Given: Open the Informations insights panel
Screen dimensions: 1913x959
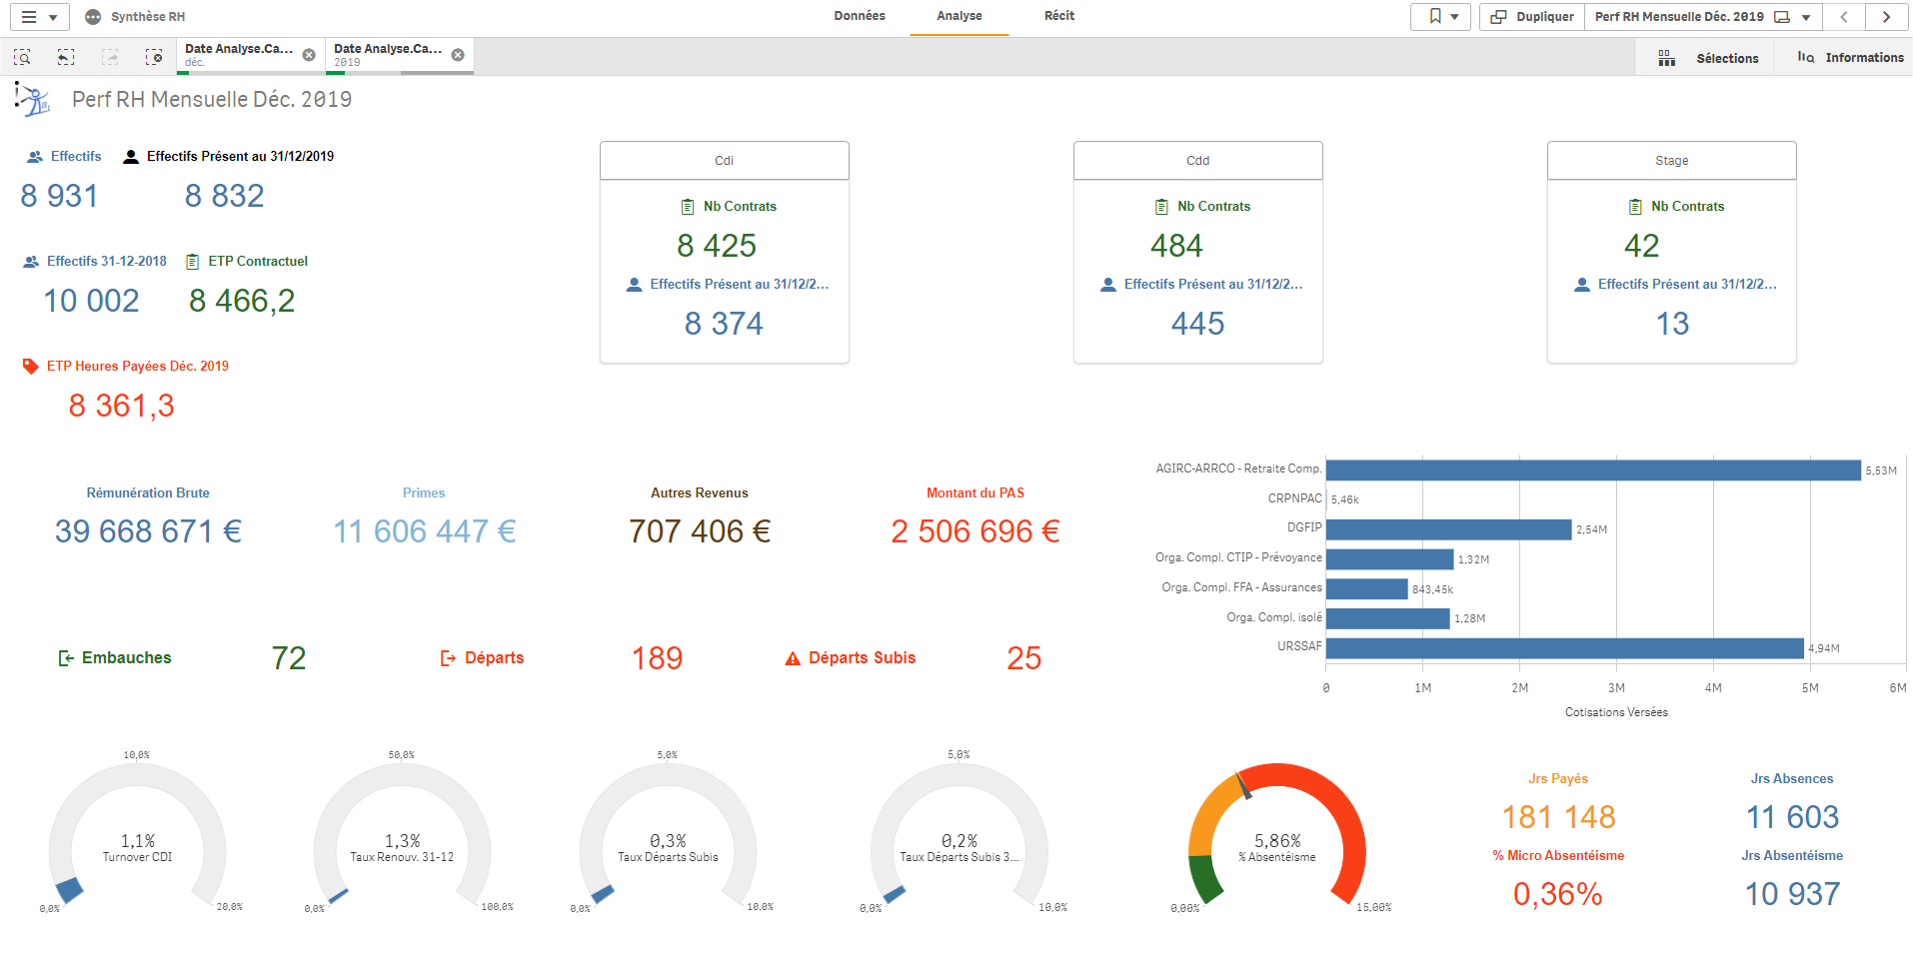Looking at the screenshot, I should click(1851, 58).
